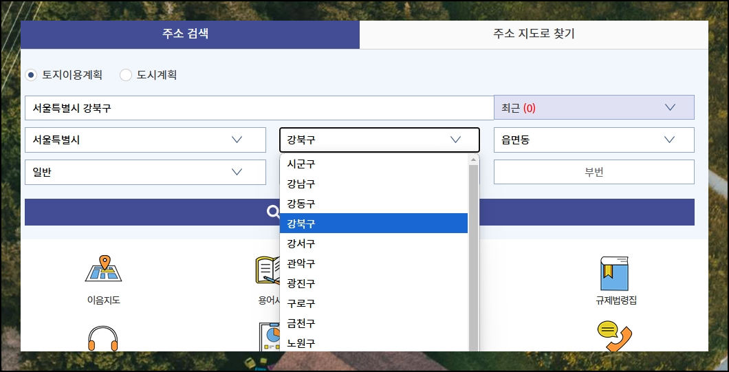Click the open book 용어 icon
The image size is (729, 372).
point(268,270)
